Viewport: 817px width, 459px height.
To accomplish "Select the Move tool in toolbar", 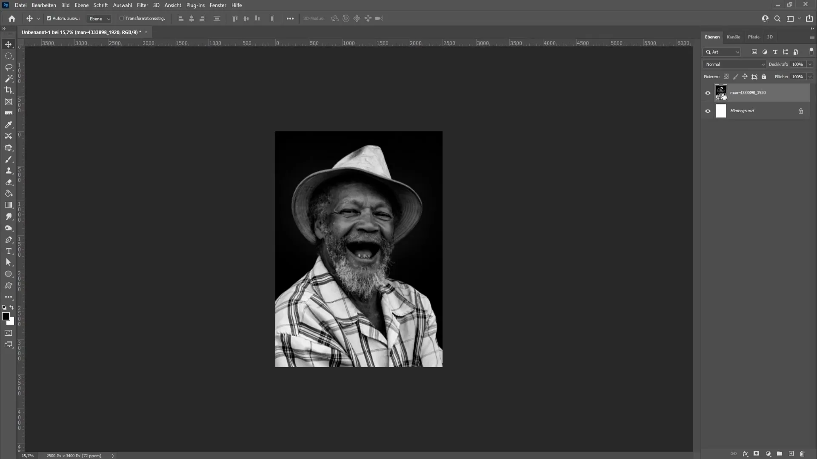I will [9, 44].
